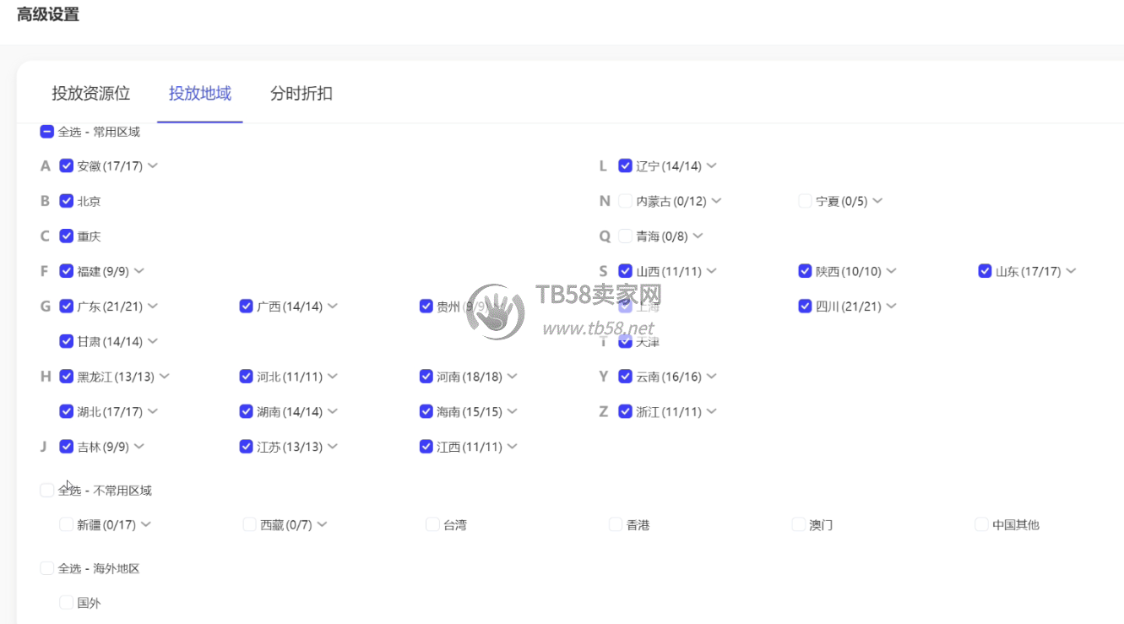Screen dimensions: 1124x624
Task: Open the 山东 (17/17) dropdown arrow
Action: click(1071, 271)
